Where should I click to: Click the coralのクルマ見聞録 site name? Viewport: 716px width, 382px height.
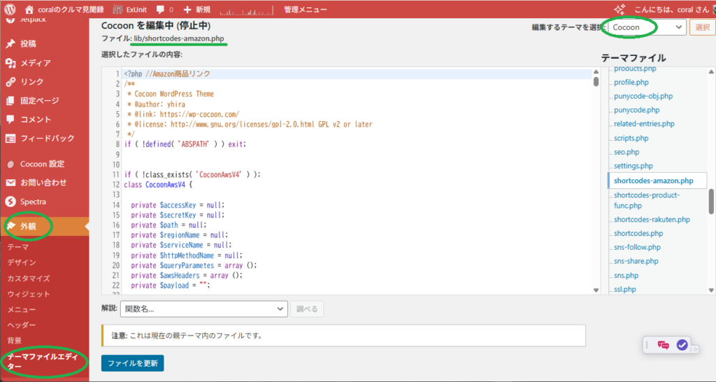point(71,9)
